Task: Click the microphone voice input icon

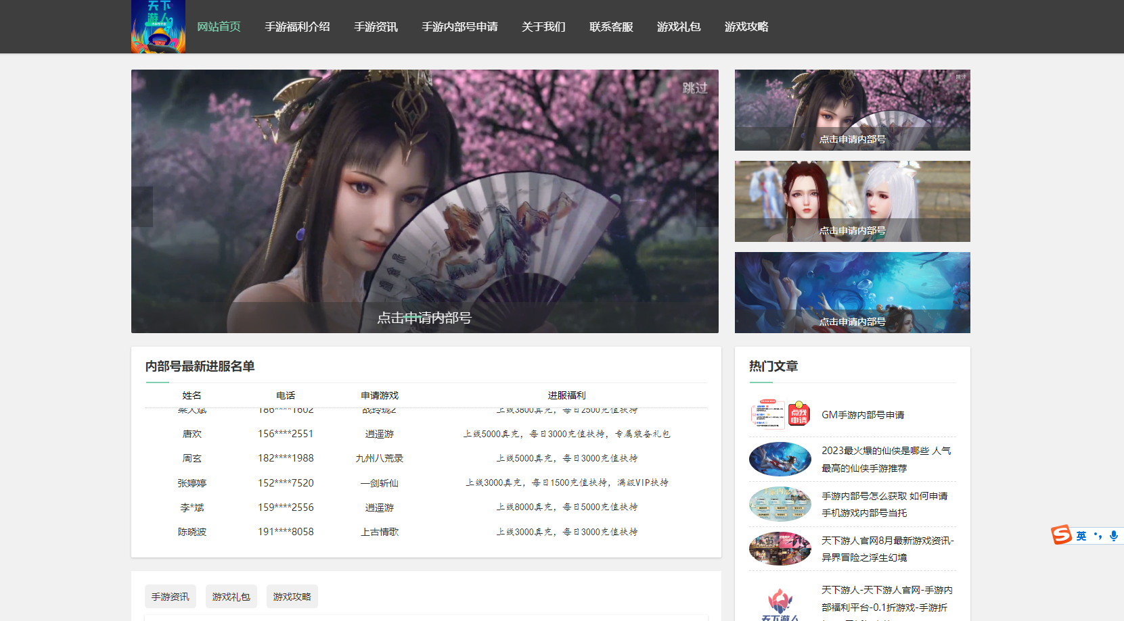Action: [x=1114, y=536]
